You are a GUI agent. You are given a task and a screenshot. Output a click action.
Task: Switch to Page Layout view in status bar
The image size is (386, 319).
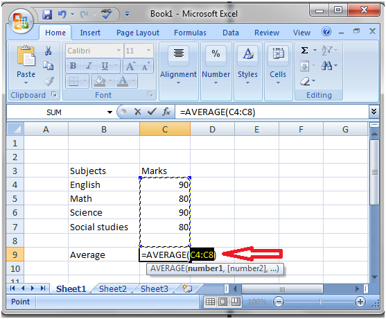click(x=222, y=302)
